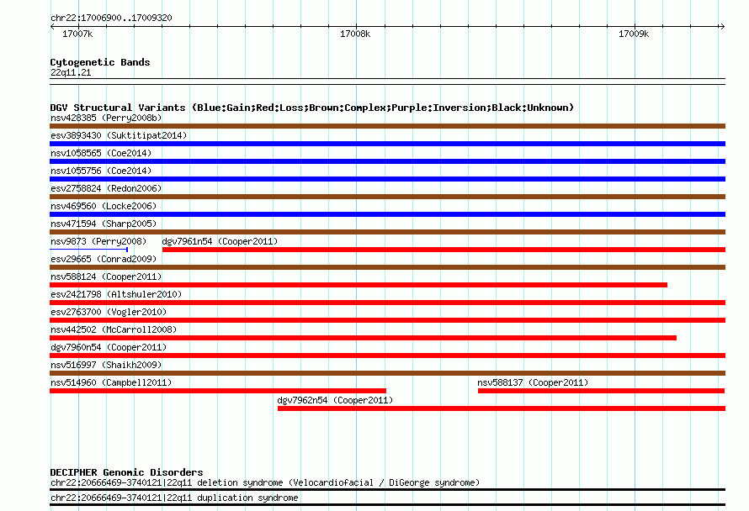Click the nsv442502 red loss bar

(x=363, y=338)
